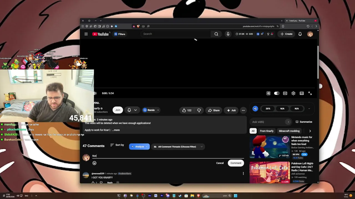This screenshot has width=355, height=199.
Task: Select the All chip
Action: click(x=253, y=131)
